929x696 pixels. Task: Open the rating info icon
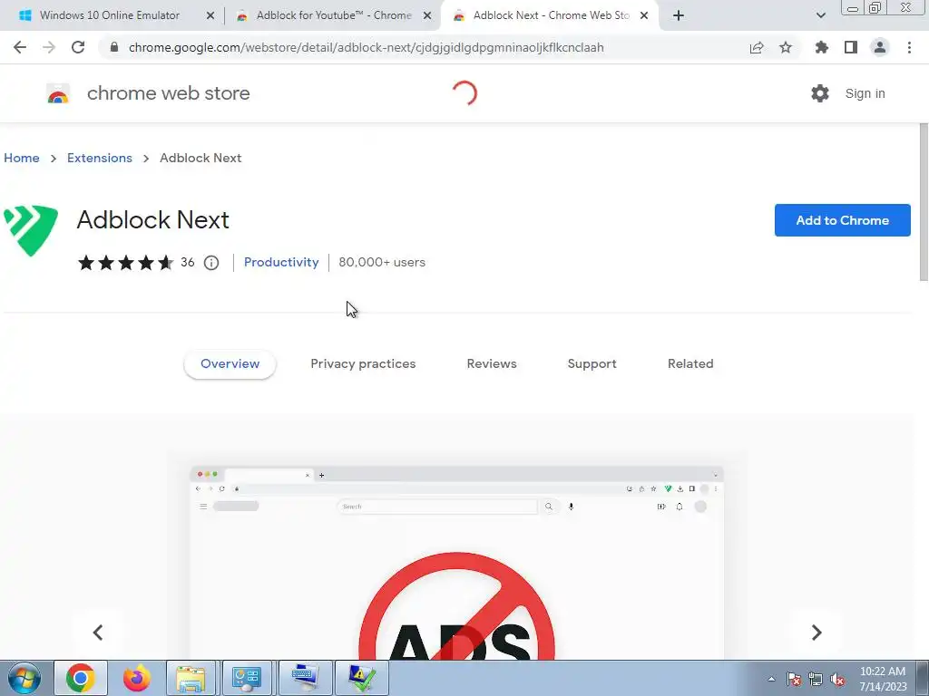(211, 262)
